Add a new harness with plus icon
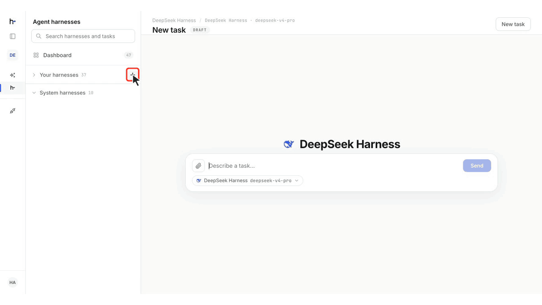This screenshot has width=542, height=305. pos(133,75)
